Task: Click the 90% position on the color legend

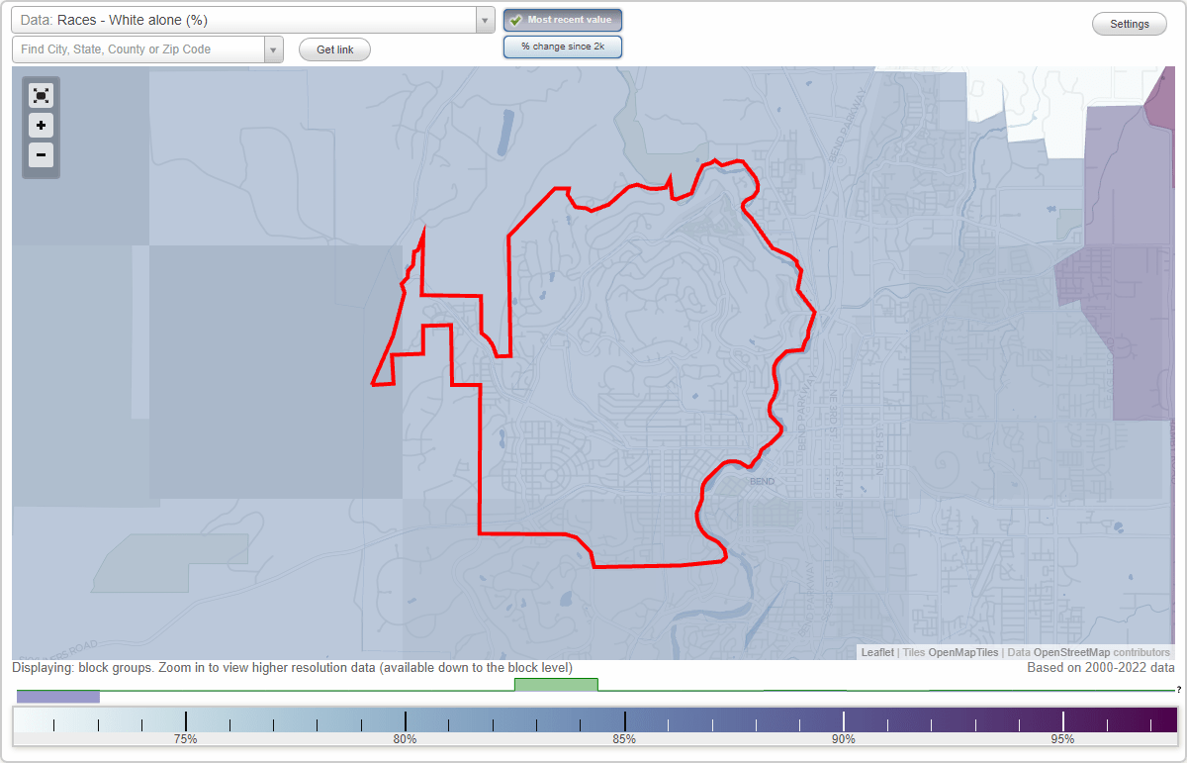Action: [x=843, y=719]
